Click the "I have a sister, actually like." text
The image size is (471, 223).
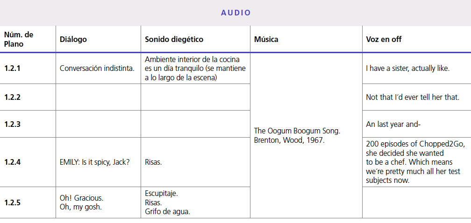[407, 69]
